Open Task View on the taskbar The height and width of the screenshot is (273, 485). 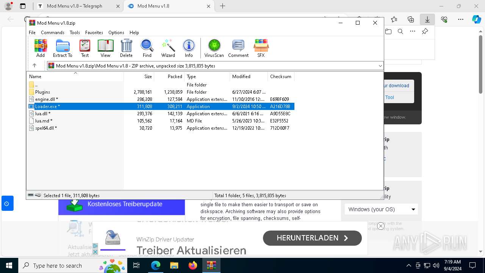tap(136, 265)
